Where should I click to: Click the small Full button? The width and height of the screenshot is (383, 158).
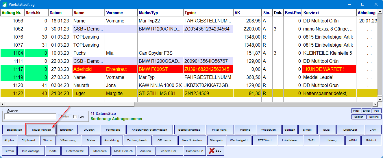[377, 111]
